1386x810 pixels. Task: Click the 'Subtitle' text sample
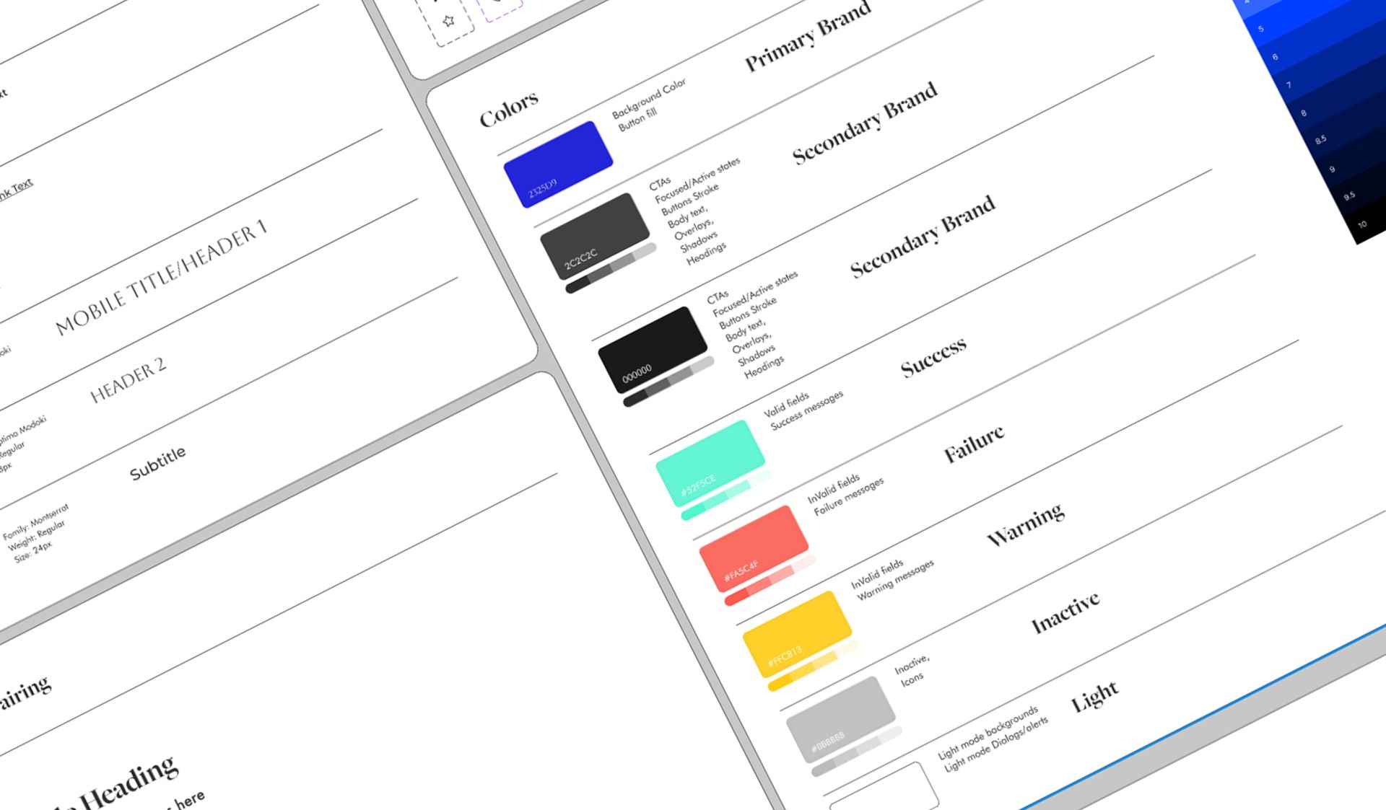pos(157,462)
